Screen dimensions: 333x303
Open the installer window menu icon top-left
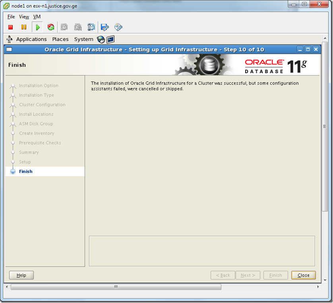[8, 49]
